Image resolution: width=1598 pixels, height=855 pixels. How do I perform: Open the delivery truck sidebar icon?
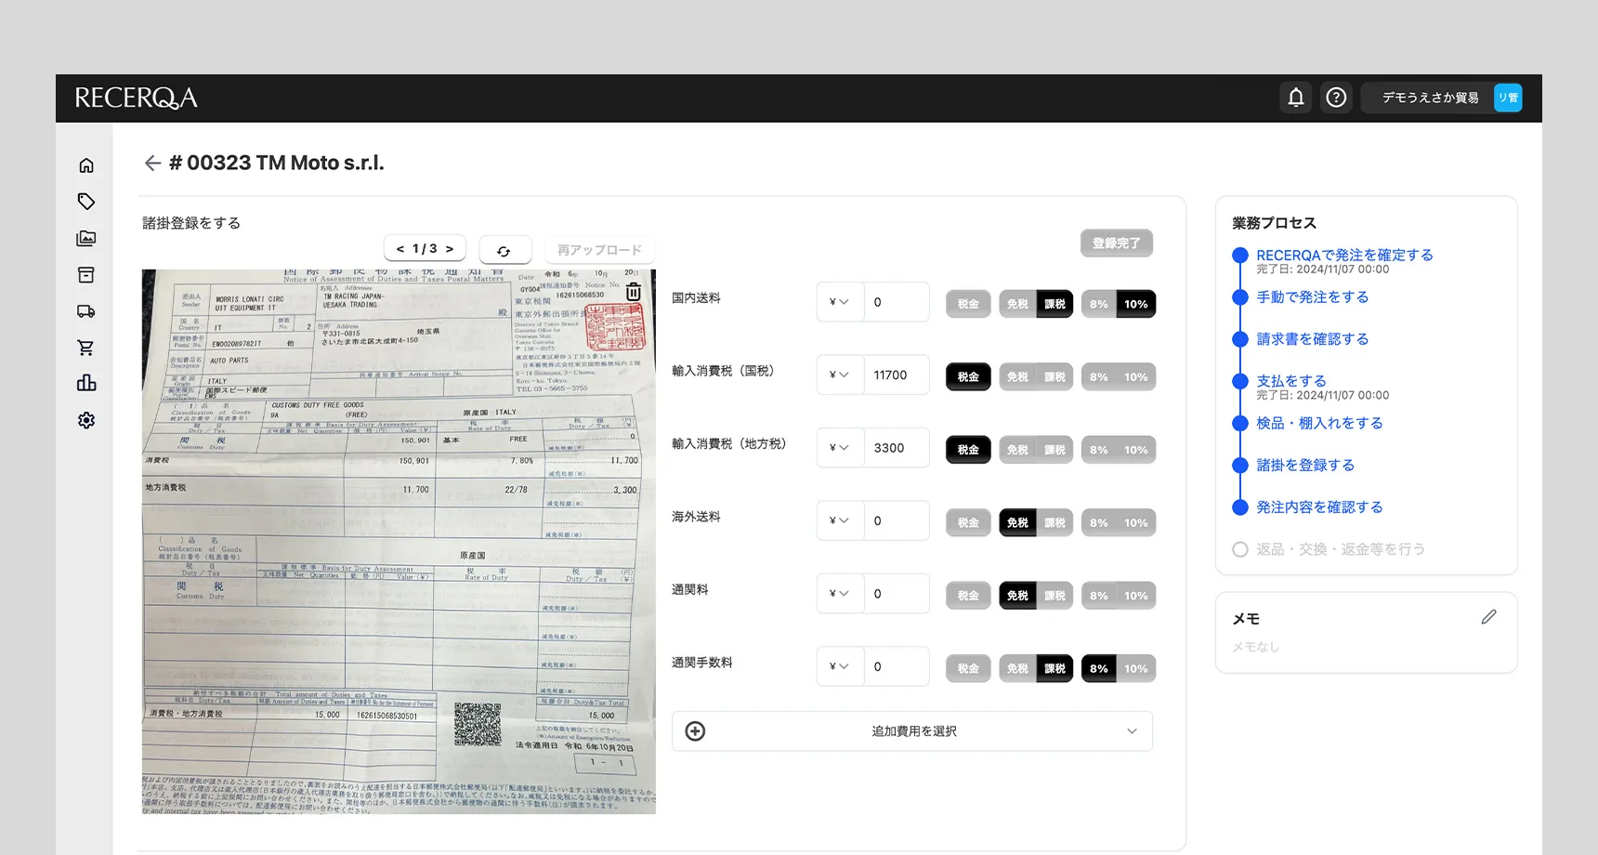[86, 311]
